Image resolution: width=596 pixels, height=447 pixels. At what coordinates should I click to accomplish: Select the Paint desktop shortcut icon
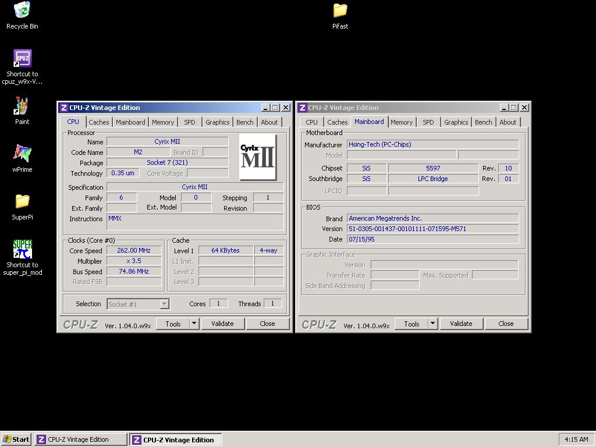pyautogui.click(x=22, y=106)
